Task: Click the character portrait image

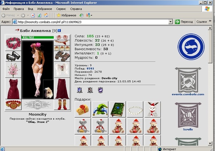Action: tap(37, 69)
